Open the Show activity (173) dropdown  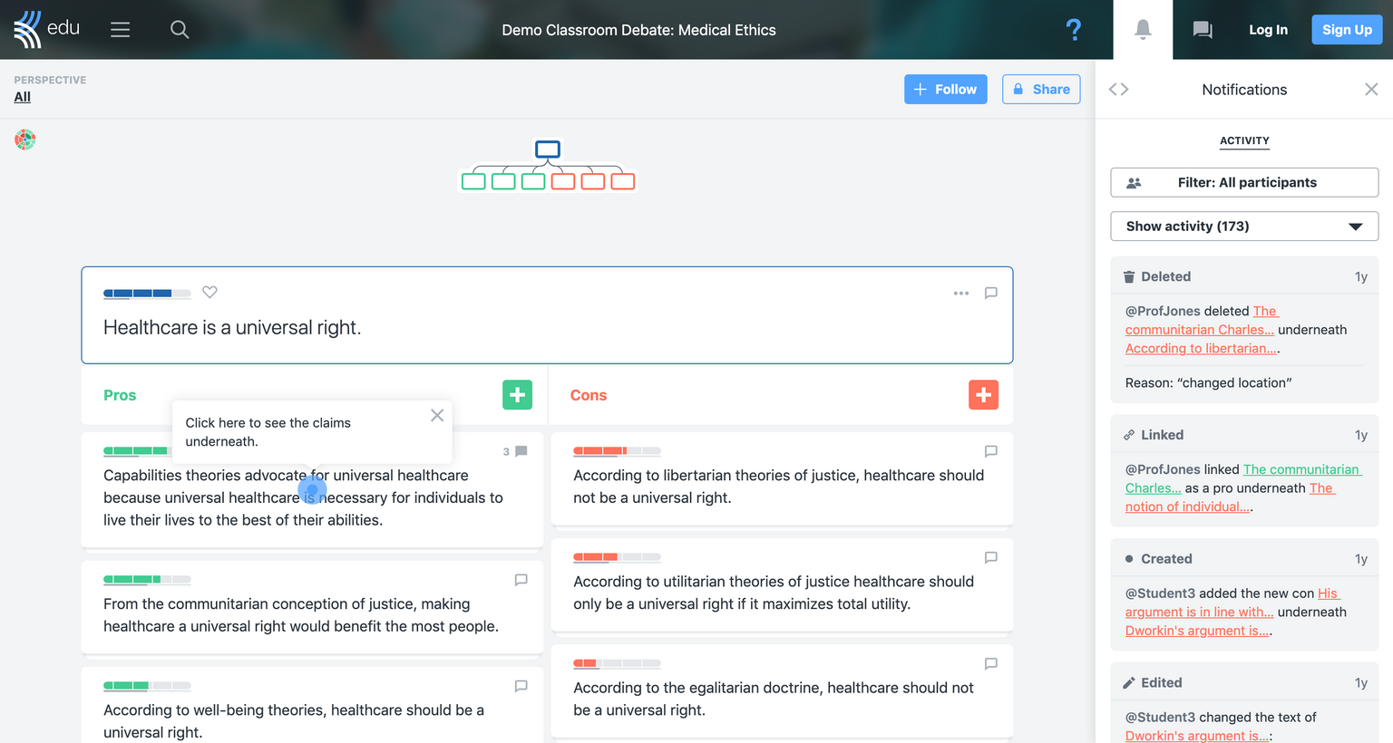tap(1243, 226)
